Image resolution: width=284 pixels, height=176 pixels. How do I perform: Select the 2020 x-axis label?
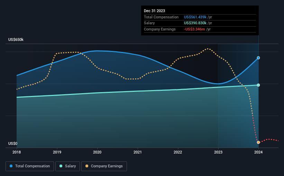click(97, 152)
